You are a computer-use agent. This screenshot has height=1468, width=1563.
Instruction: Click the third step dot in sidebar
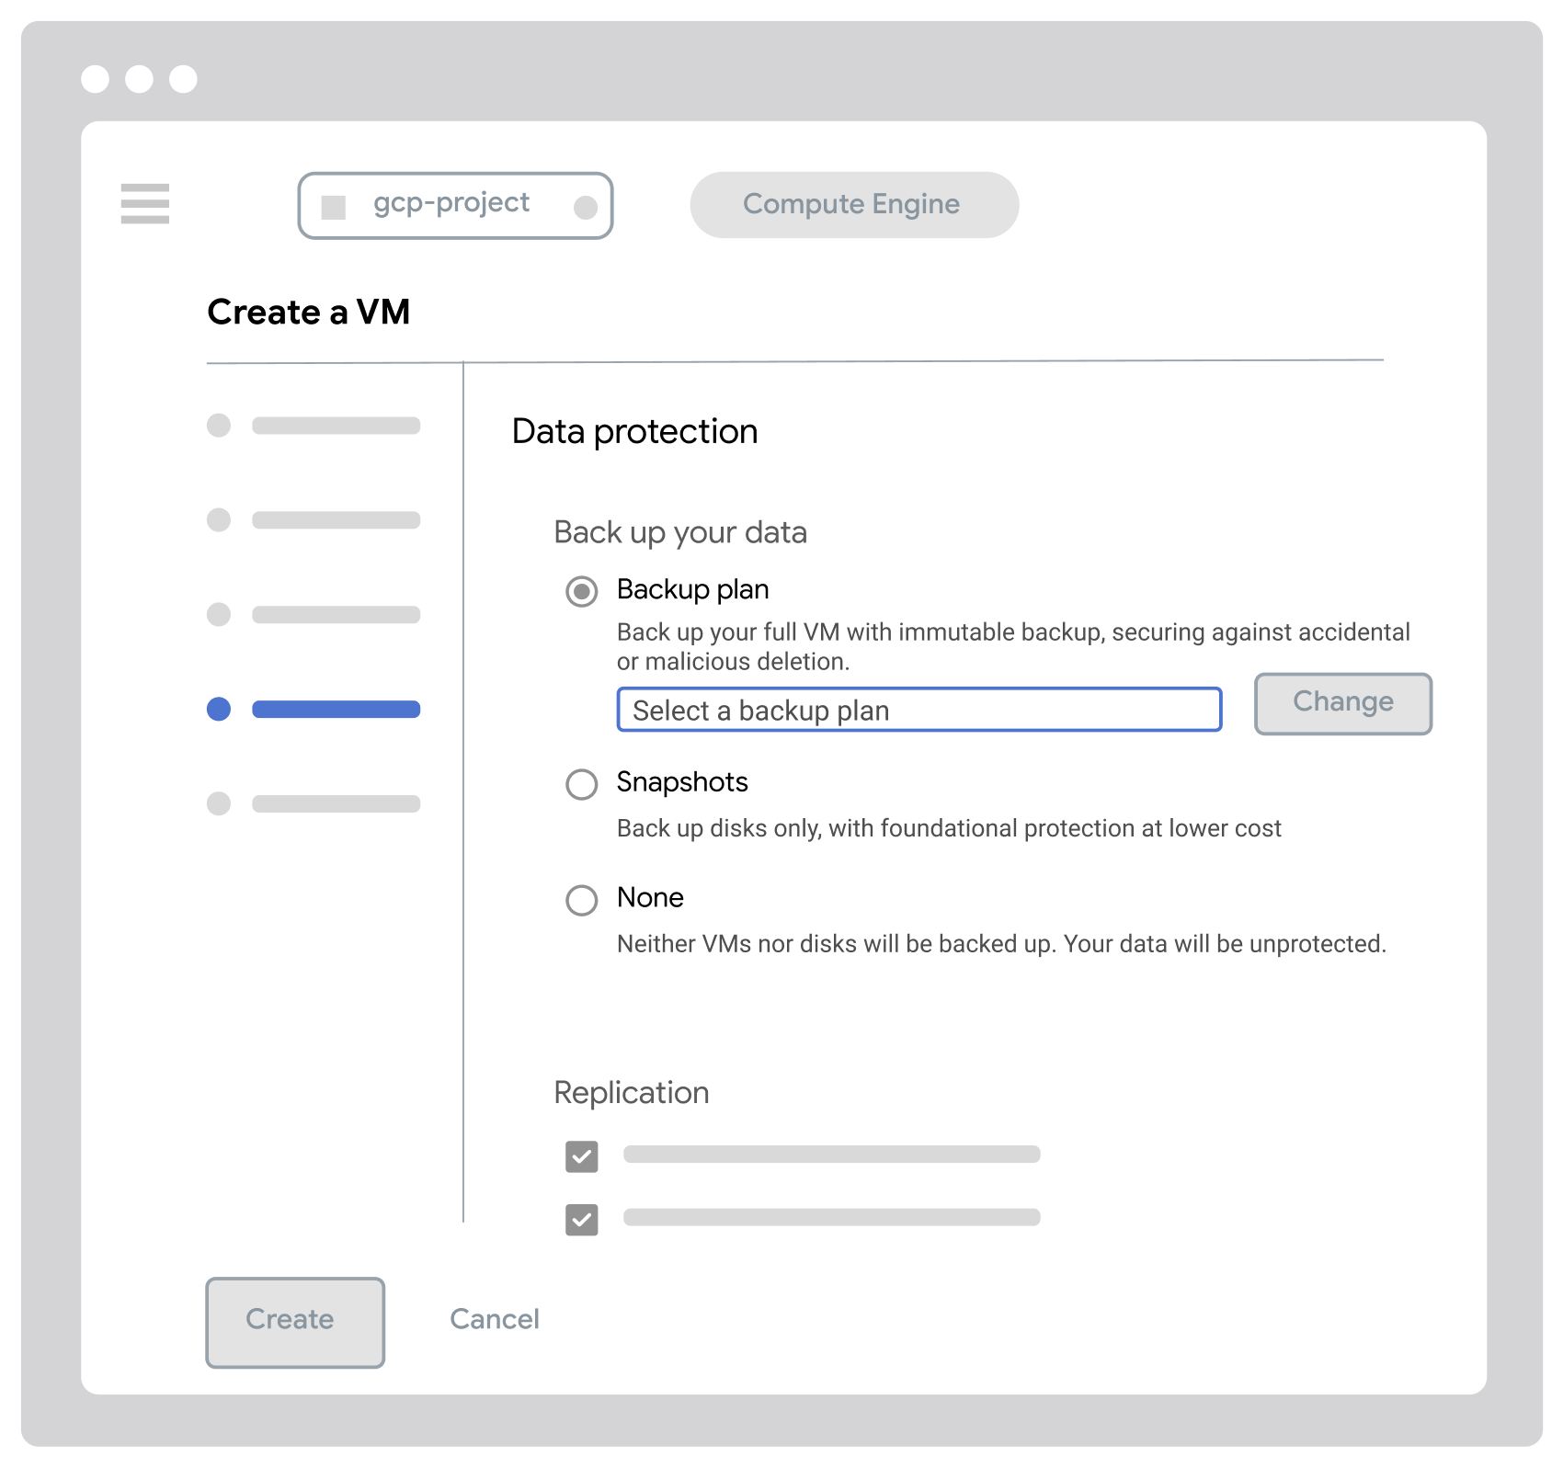coord(219,614)
